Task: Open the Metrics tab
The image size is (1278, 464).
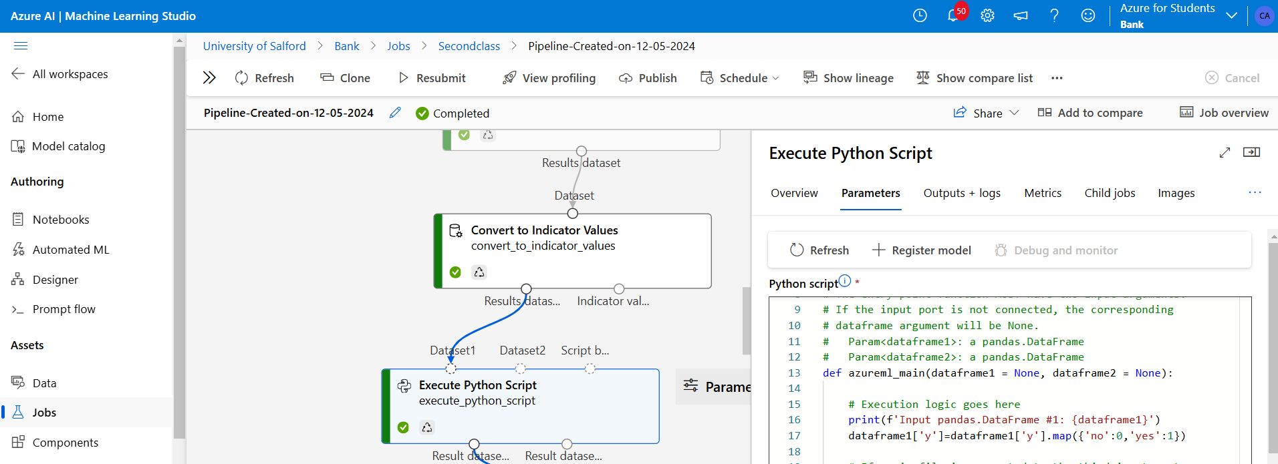Action: pyautogui.click(x=1043, y=193)
